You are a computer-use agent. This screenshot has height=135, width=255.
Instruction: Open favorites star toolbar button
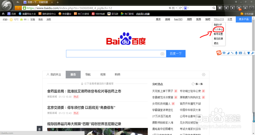(x=226, y=8)
